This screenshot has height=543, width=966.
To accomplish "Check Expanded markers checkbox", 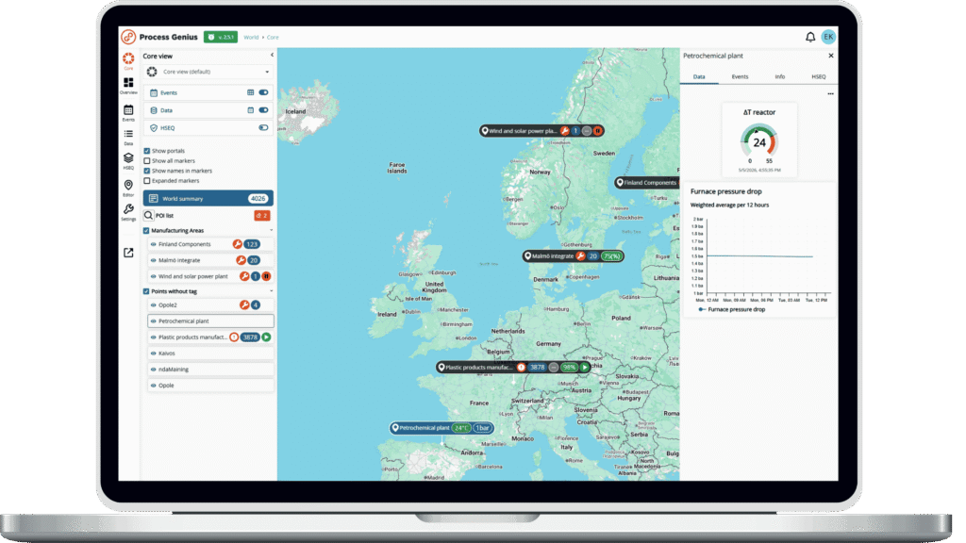I will (x=146, y=181).
